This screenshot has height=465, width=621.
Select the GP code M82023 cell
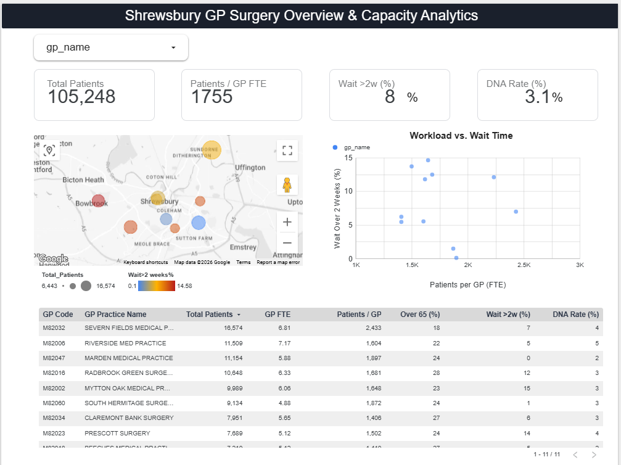(54, 434)
